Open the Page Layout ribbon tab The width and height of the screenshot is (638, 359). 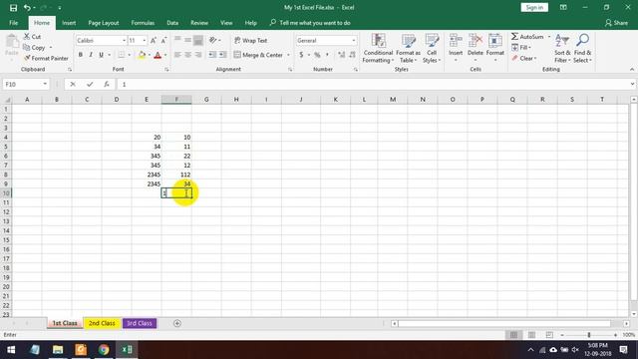point(104,23)
